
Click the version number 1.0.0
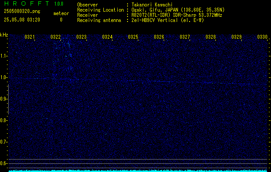[x=59, y=4]
